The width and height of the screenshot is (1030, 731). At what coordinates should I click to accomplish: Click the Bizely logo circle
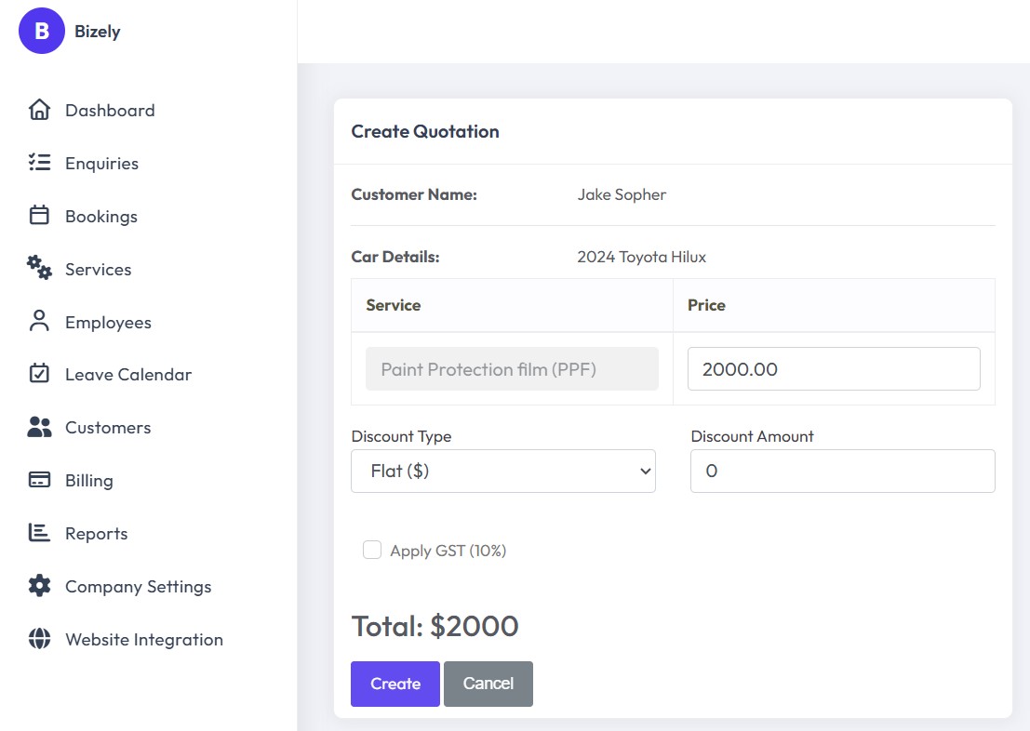pyautogui.click(x=41, y=31)
